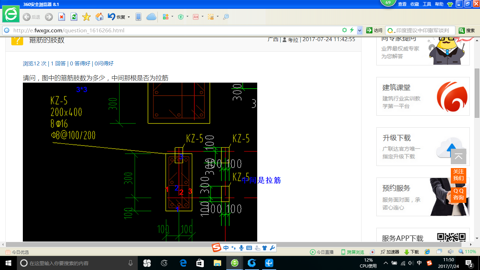The width and height of the screenshot is (480, 270).
Task: Click the green aperture icon in address bar
Action: coord(345,30)
